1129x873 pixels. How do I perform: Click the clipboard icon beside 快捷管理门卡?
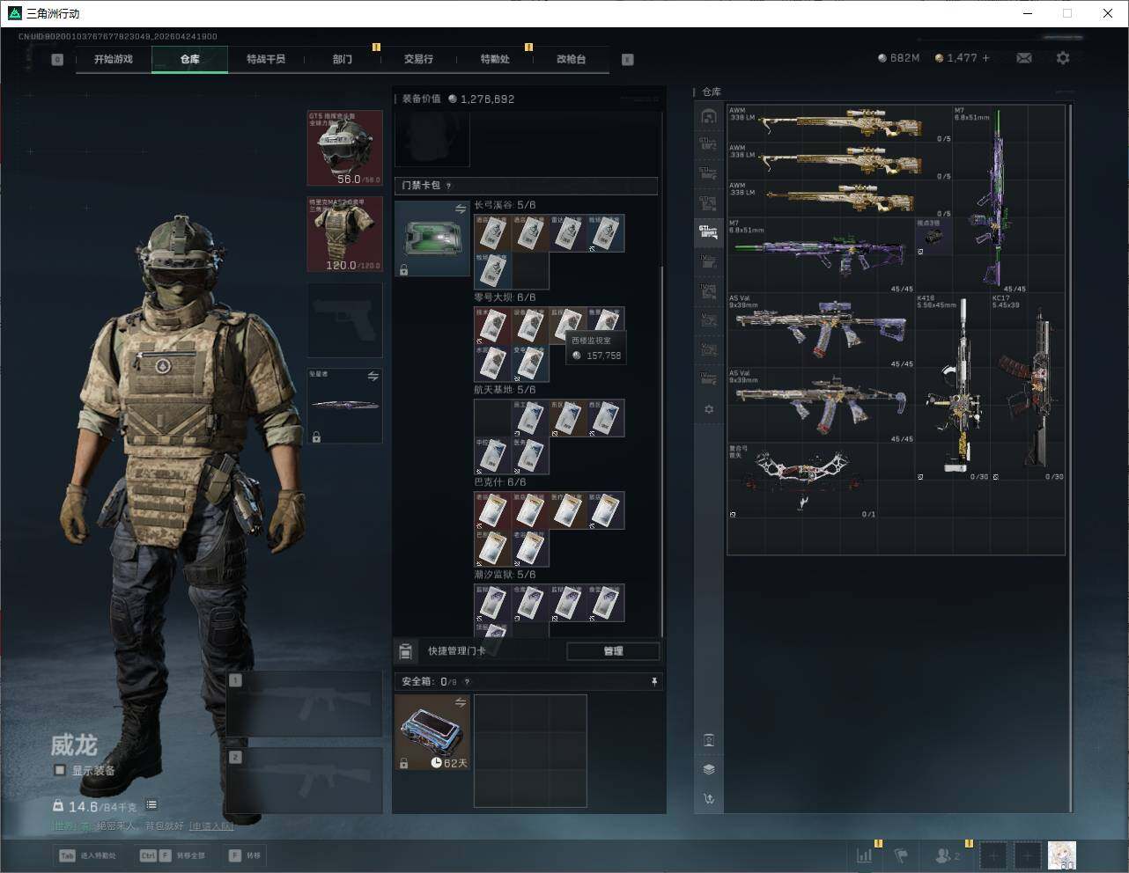tap(405, 651)
